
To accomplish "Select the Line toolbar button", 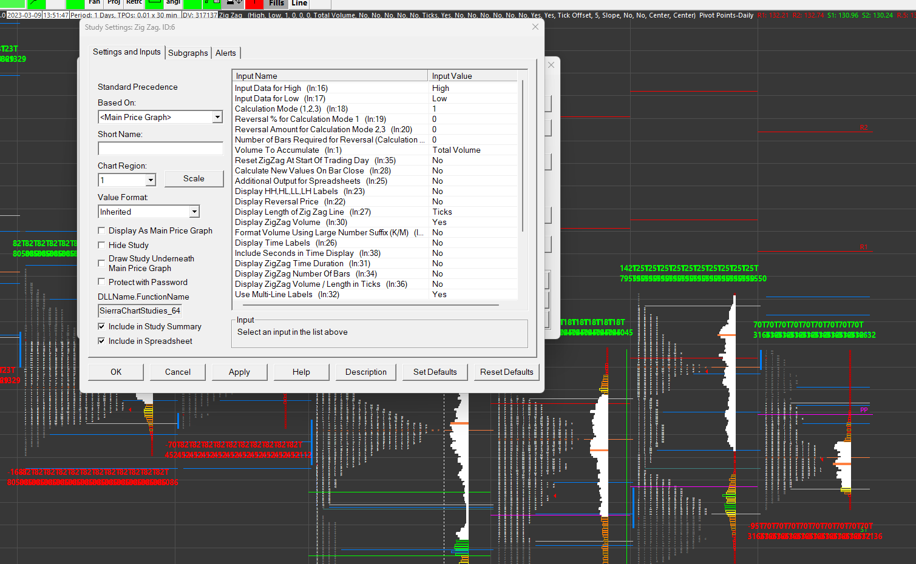I will point(299,3).
